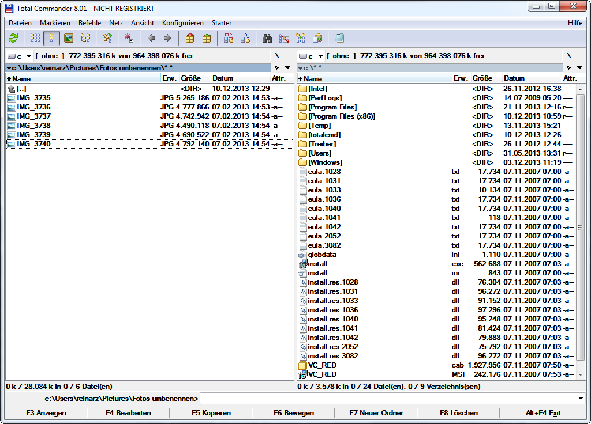Switch to thumbnail view via picture icon
The height and width of the screenshot is (424, 591).
tap(69, 39)
